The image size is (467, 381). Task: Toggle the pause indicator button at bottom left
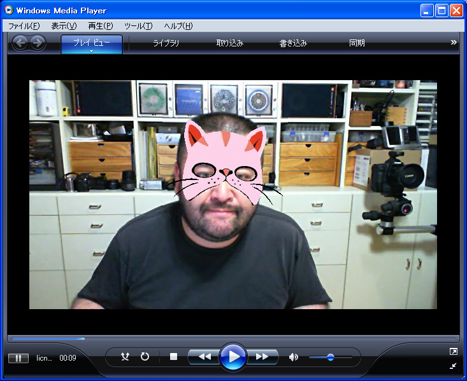[18, 358]
